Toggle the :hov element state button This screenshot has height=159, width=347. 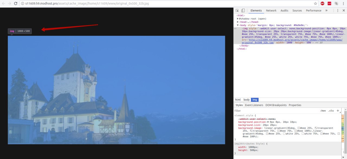tap(323, 111)
